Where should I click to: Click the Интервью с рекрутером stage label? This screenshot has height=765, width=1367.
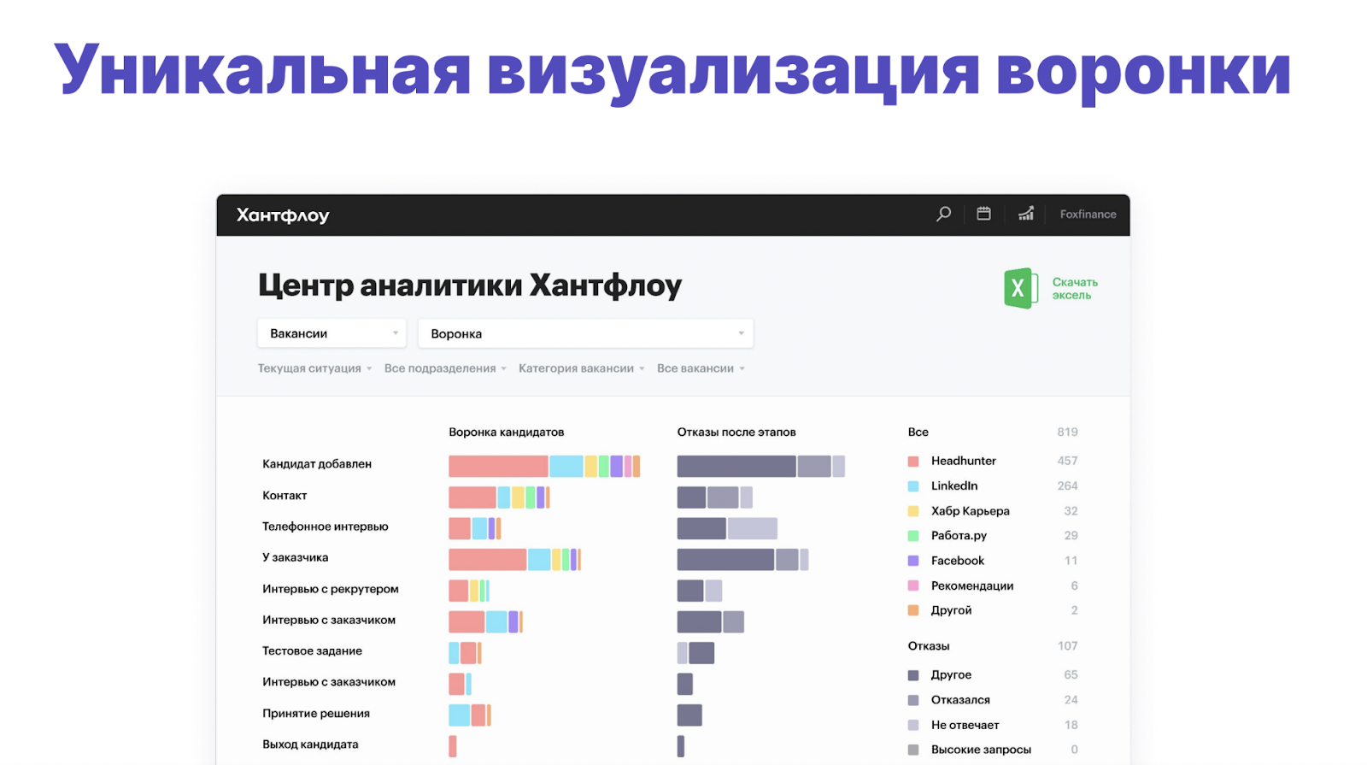tap(331, 589)
